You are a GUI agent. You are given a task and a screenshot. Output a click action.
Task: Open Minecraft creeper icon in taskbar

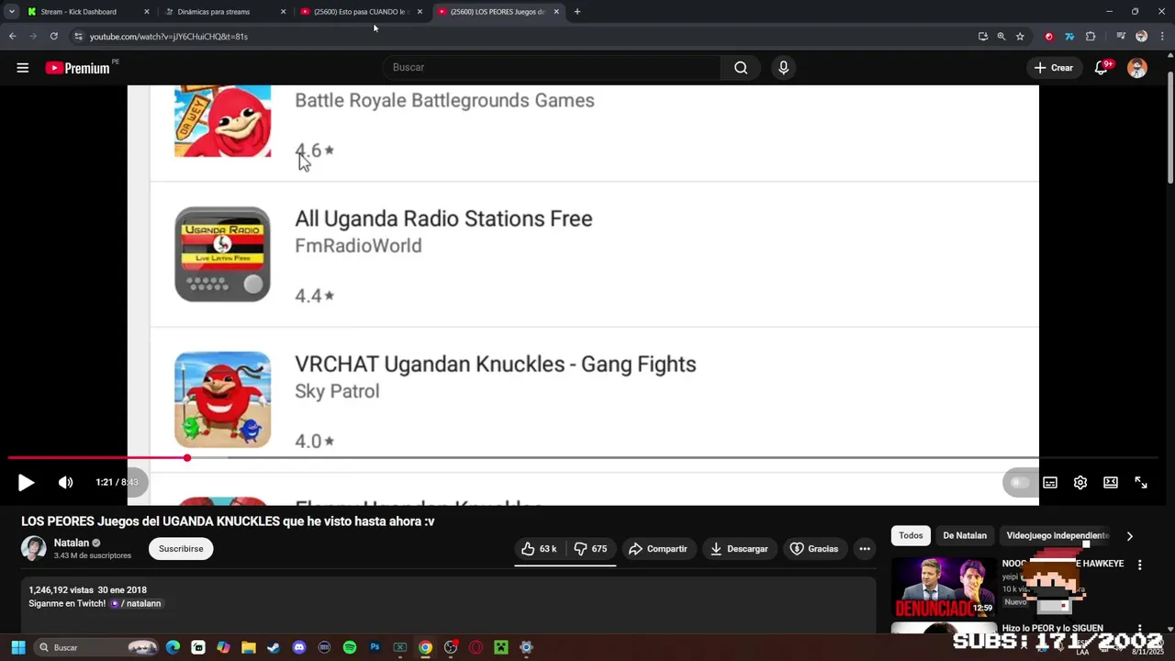click(500, 647)
